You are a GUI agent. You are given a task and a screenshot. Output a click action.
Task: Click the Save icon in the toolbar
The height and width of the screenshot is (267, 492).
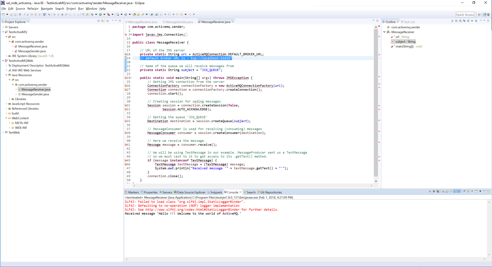click(x=11, y=14)
